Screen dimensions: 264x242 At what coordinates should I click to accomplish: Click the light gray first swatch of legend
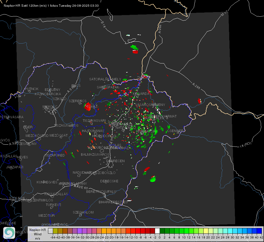(x=50, y=231)
